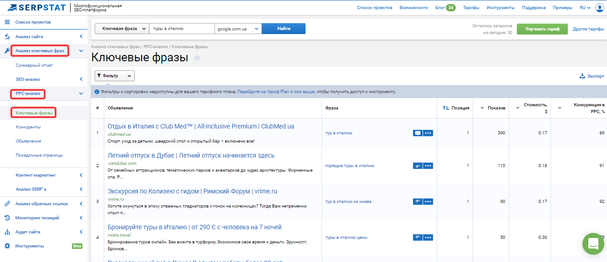Open the green chat support bubble
Image resolution: width=607 pixels, height=262 pixels.
click(593, 244)
